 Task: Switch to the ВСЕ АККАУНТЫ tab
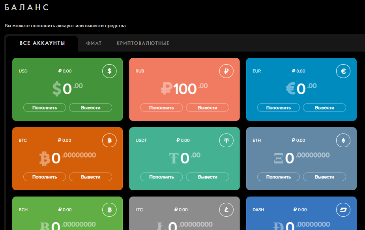(42, 43)
